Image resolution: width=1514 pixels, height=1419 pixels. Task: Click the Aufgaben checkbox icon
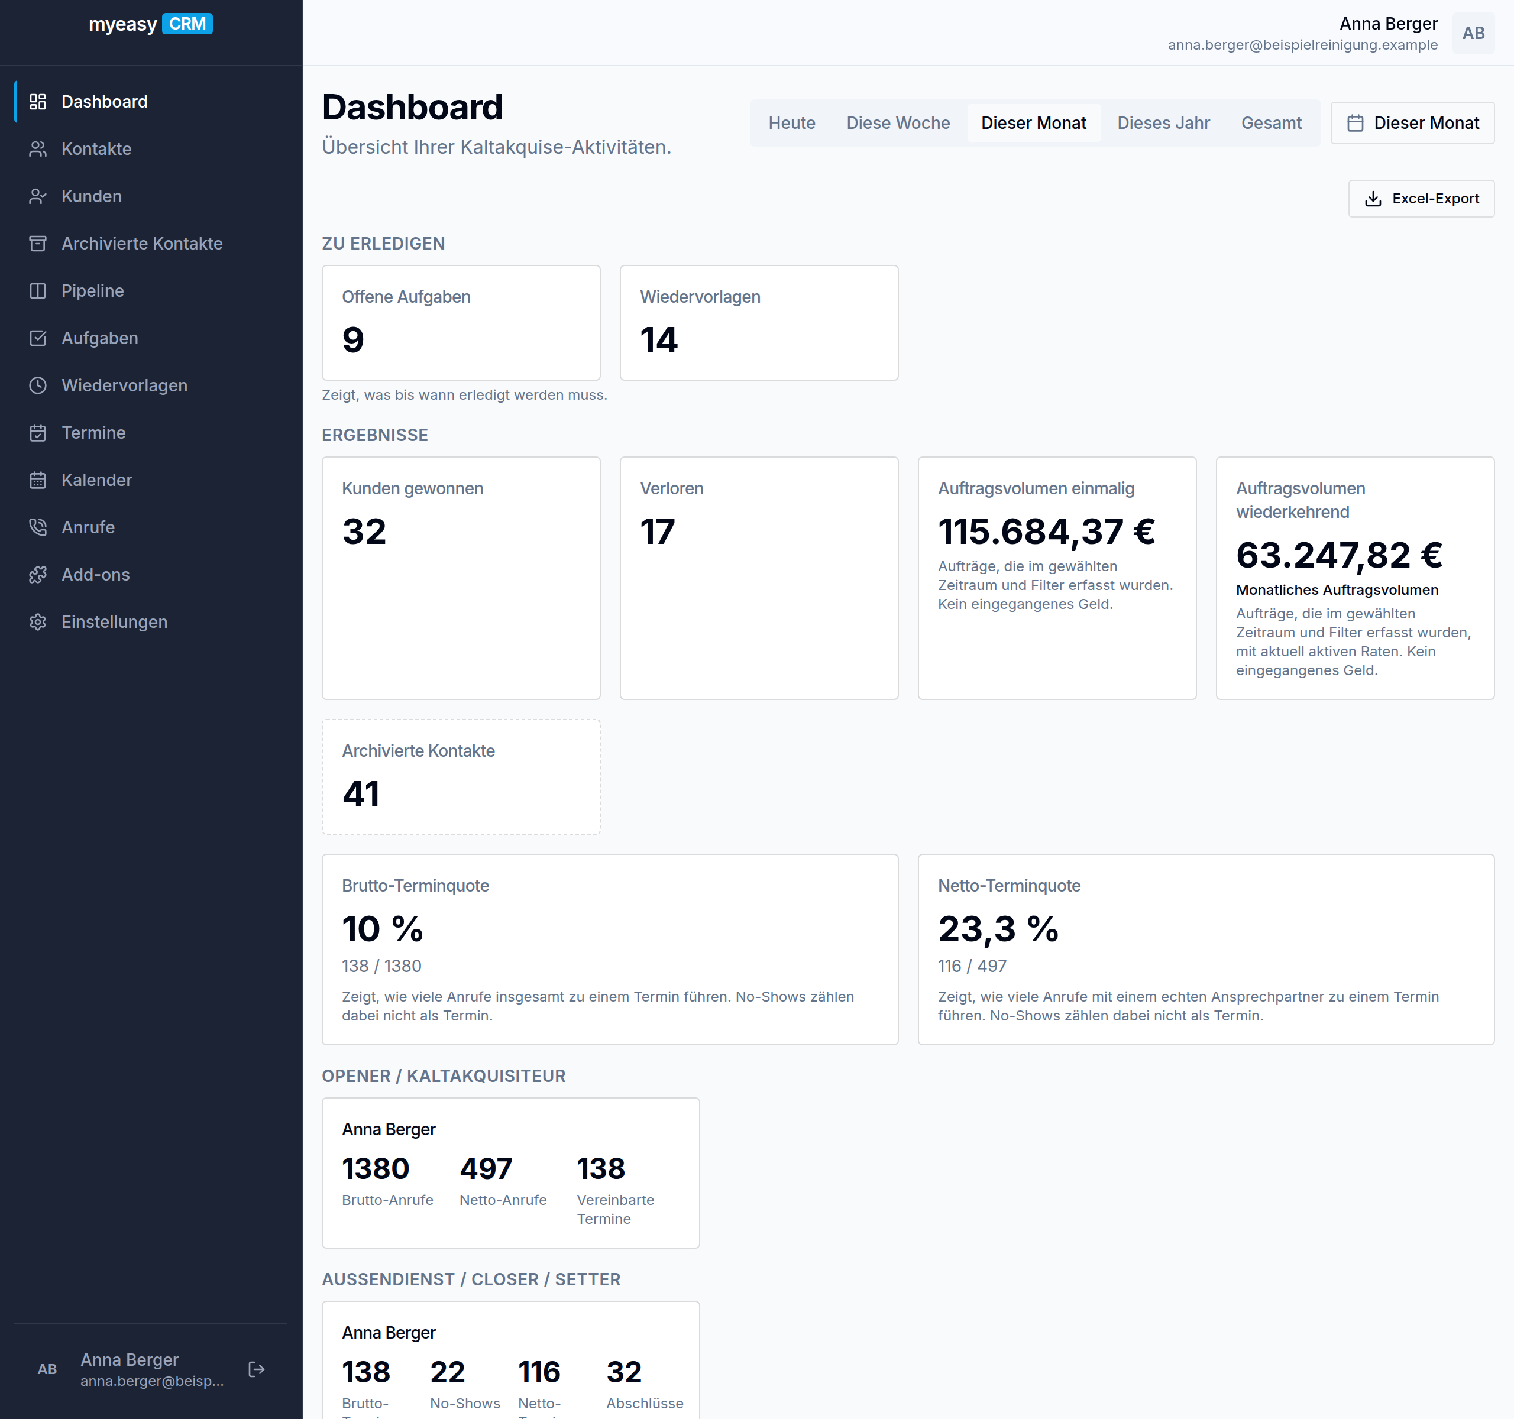pos(37,338)
